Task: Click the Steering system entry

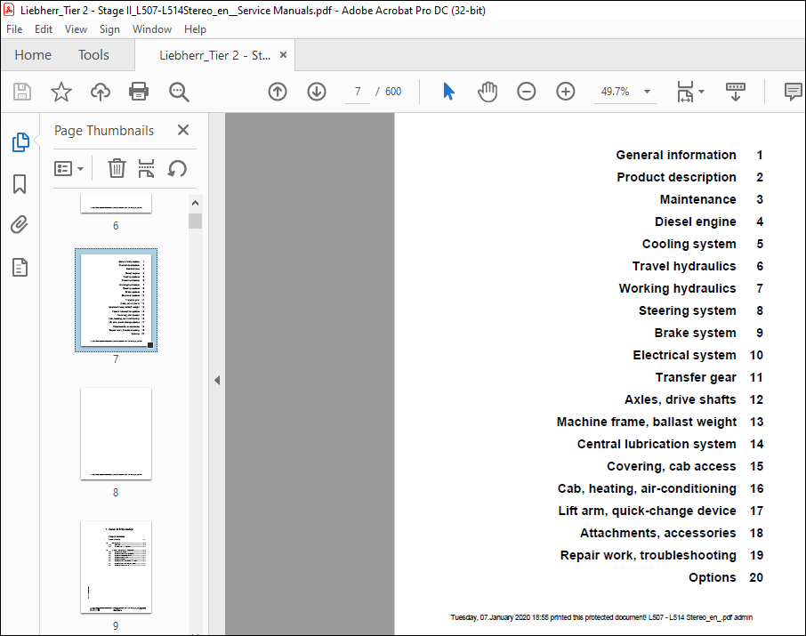Action: [x=688, y=310]
